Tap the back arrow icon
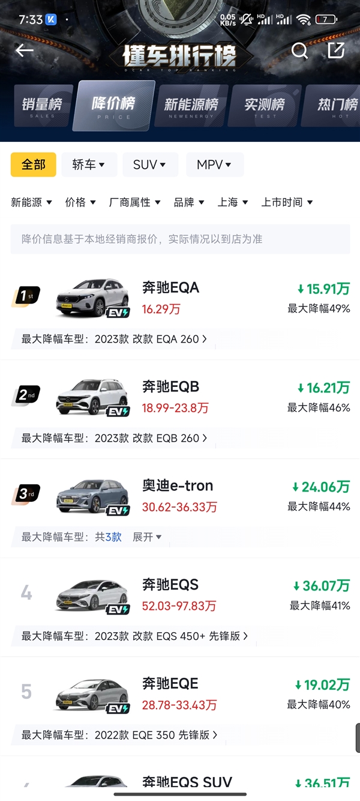 point(25,51)
